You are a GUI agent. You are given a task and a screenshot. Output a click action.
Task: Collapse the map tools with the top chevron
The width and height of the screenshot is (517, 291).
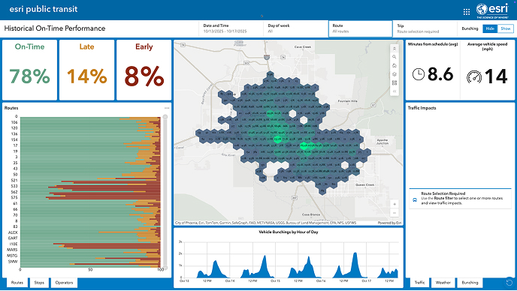click(395, 49)
